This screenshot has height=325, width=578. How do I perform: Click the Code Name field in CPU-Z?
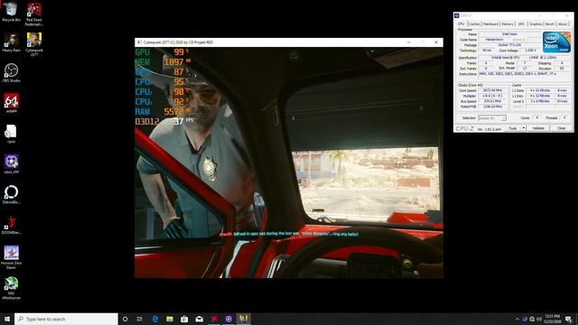(494, 40)
